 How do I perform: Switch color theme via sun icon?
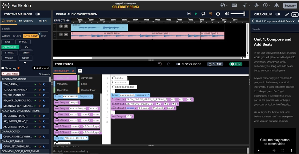pyautogui.click(x=257, y=6)
